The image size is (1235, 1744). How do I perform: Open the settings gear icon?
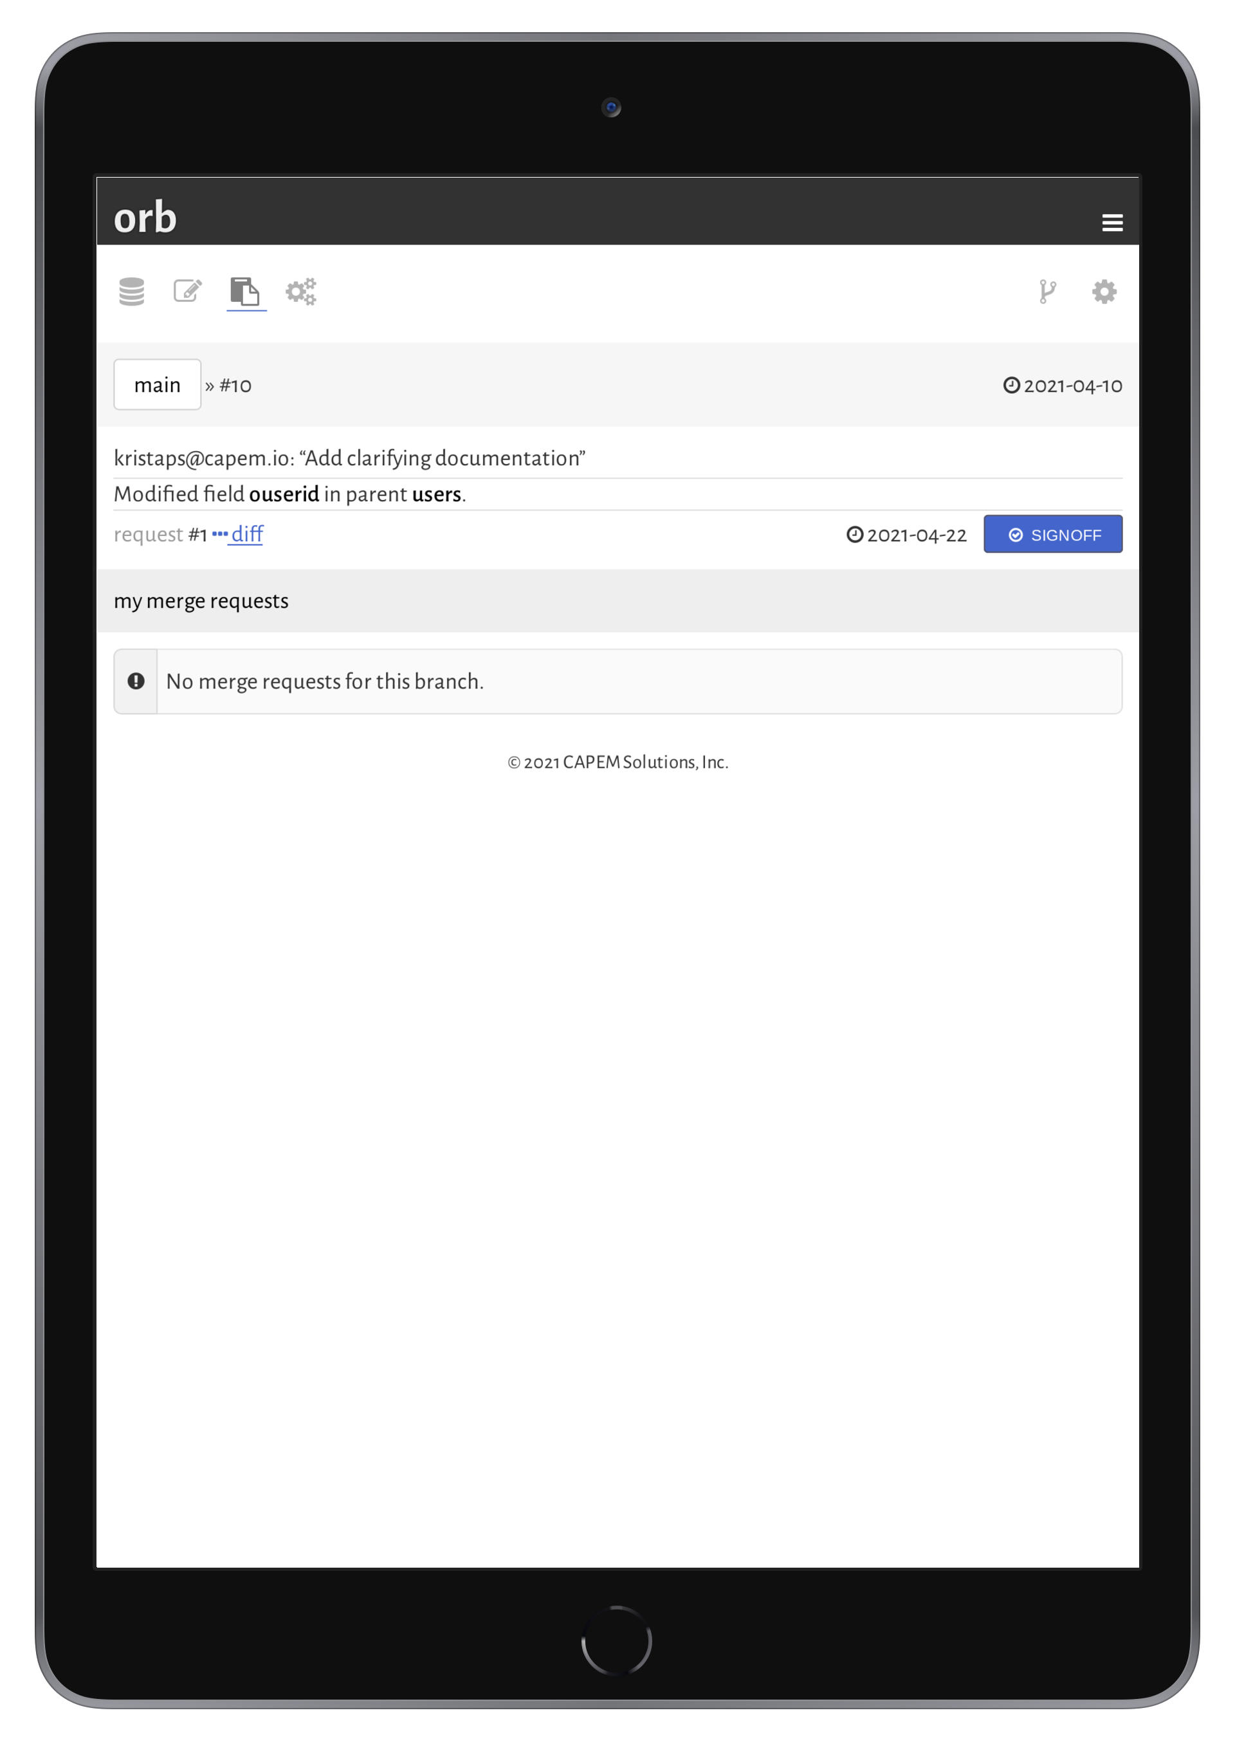[x=1103, y=292]
